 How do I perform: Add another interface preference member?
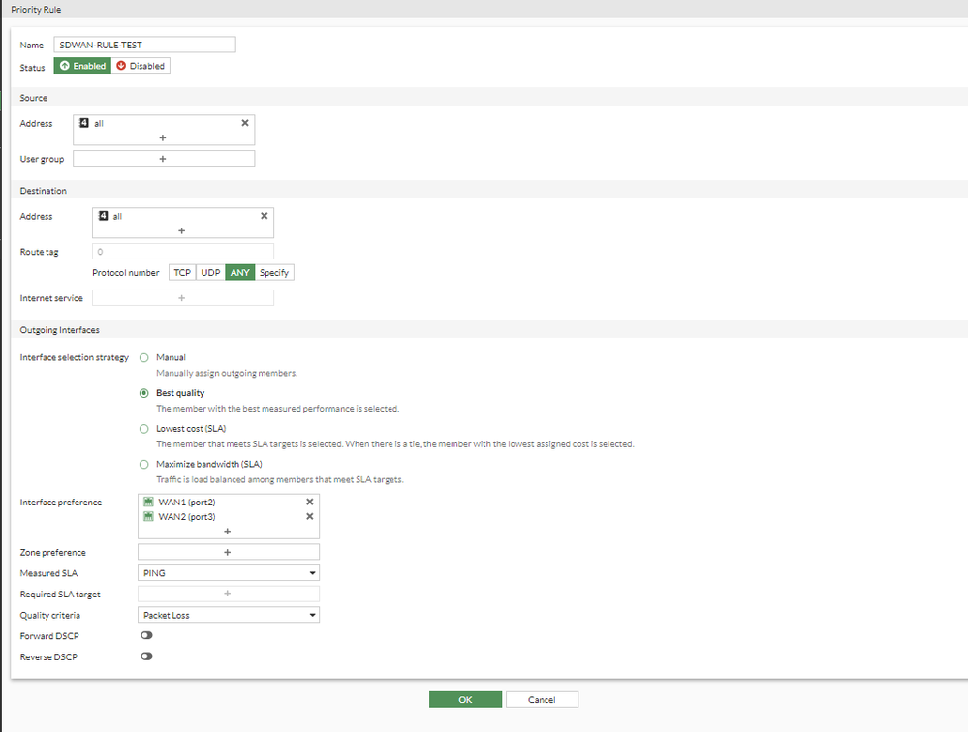(228, 531)
